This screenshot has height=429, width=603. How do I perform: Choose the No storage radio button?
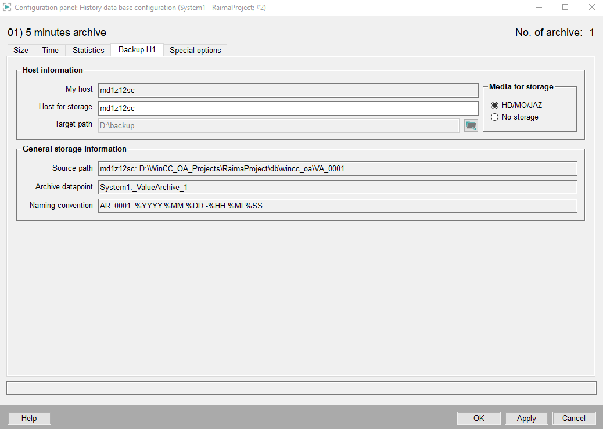495,117
